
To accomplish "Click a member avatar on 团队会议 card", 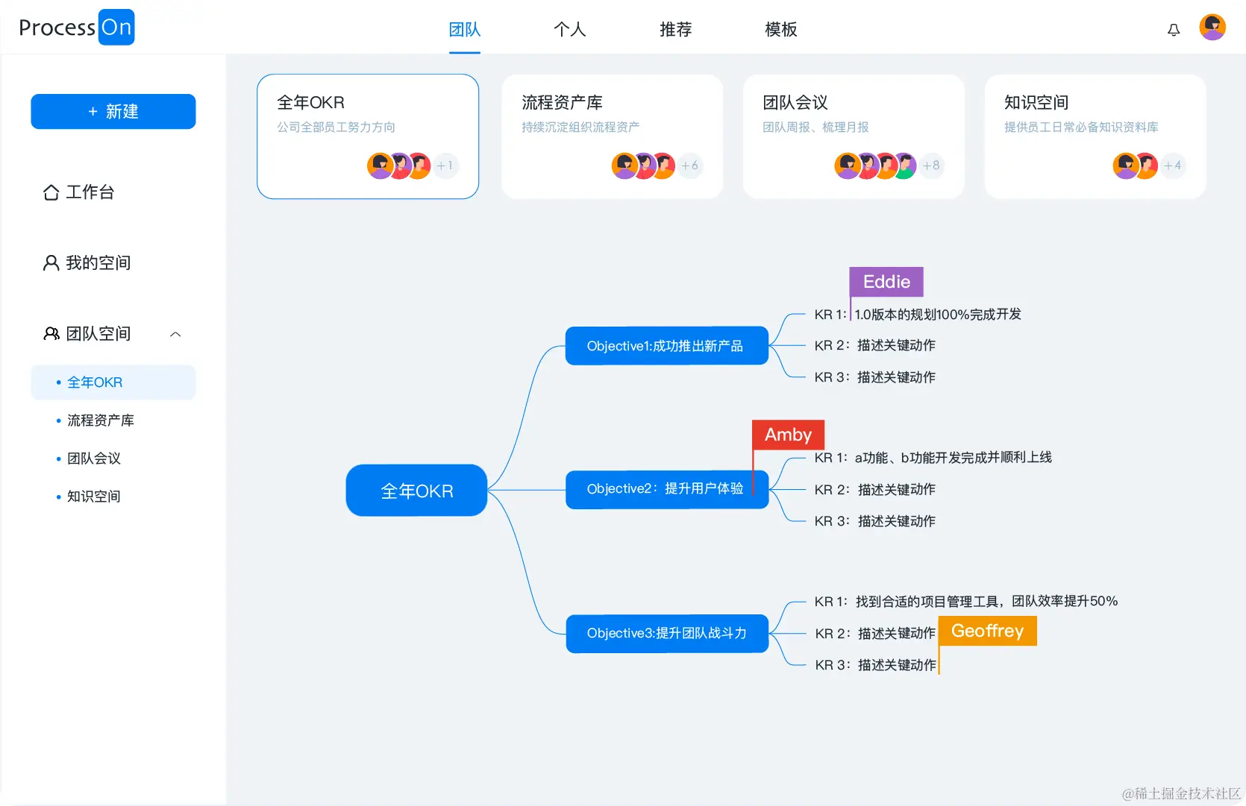I will (x=848, y=166).
